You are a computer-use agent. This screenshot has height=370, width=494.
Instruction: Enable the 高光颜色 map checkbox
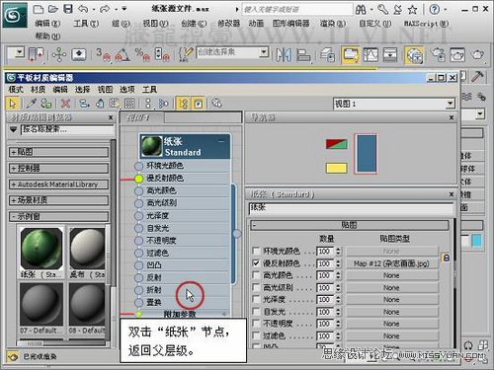pos(256,275)
